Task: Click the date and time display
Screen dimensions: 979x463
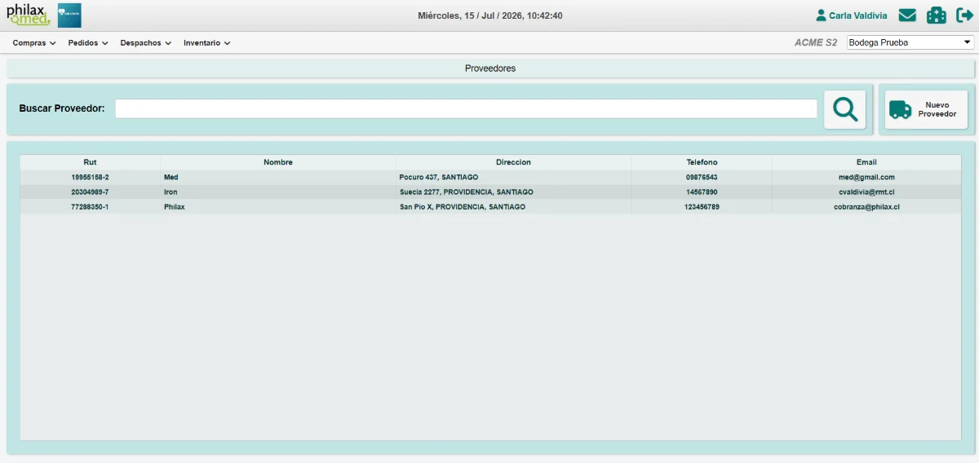Action: pos(489,15)
